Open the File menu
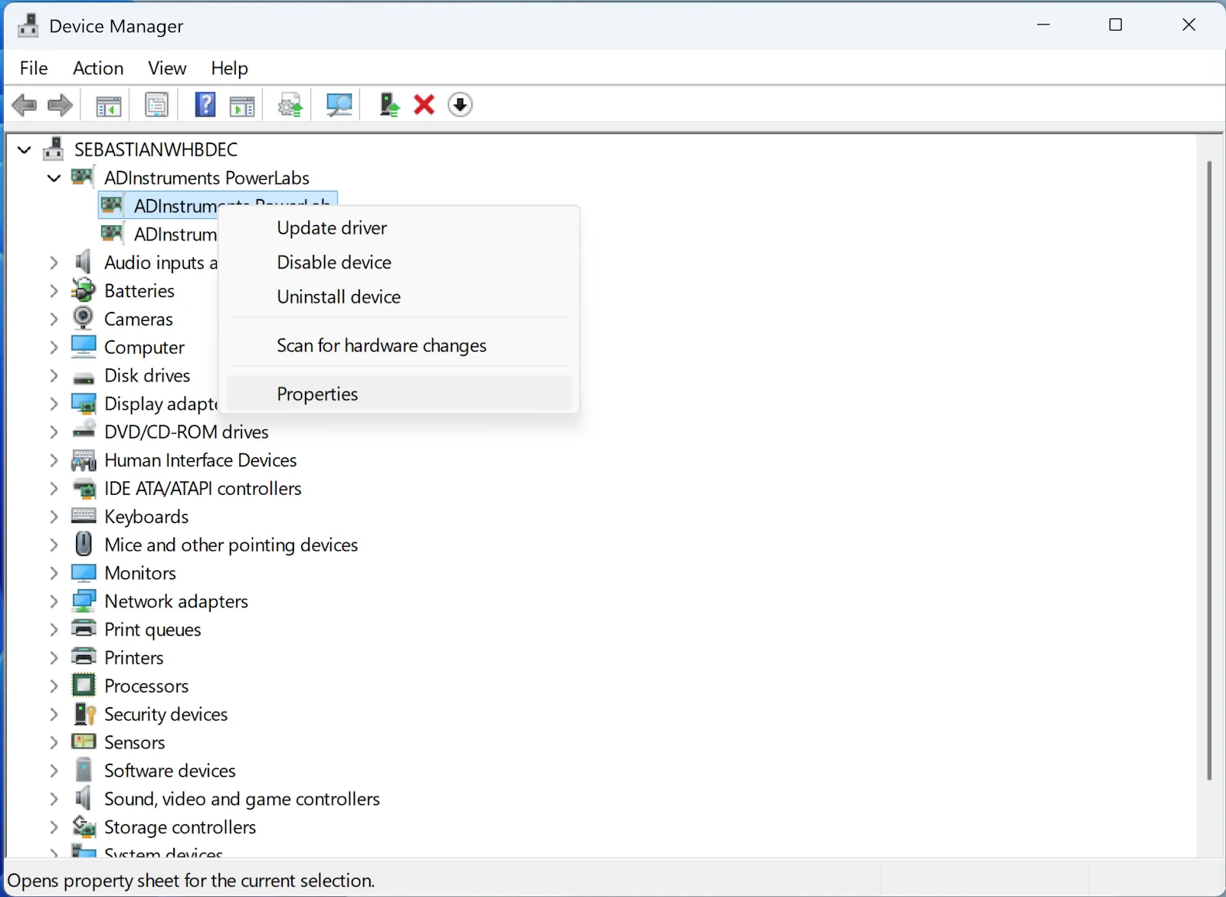This screenshot has height=897, width=1226. click(34, 68)
